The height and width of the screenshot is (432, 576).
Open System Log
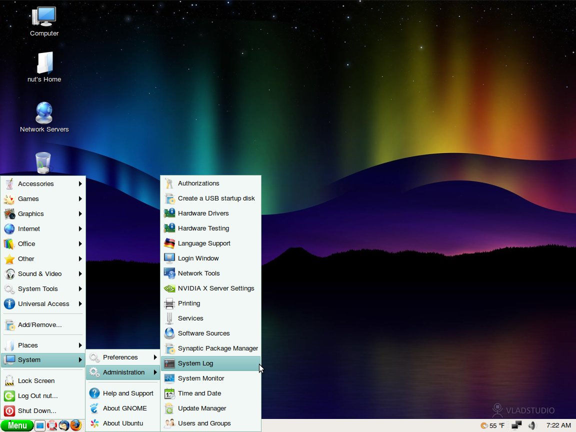[x=211, y=363]
